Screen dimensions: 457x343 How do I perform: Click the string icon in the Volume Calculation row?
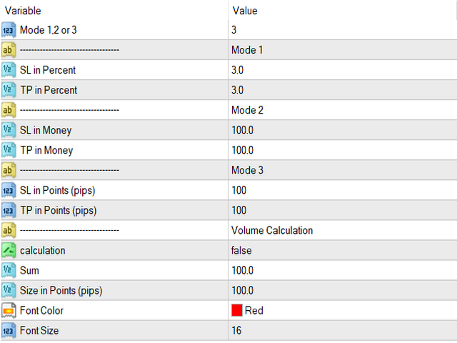pos(9,230)
